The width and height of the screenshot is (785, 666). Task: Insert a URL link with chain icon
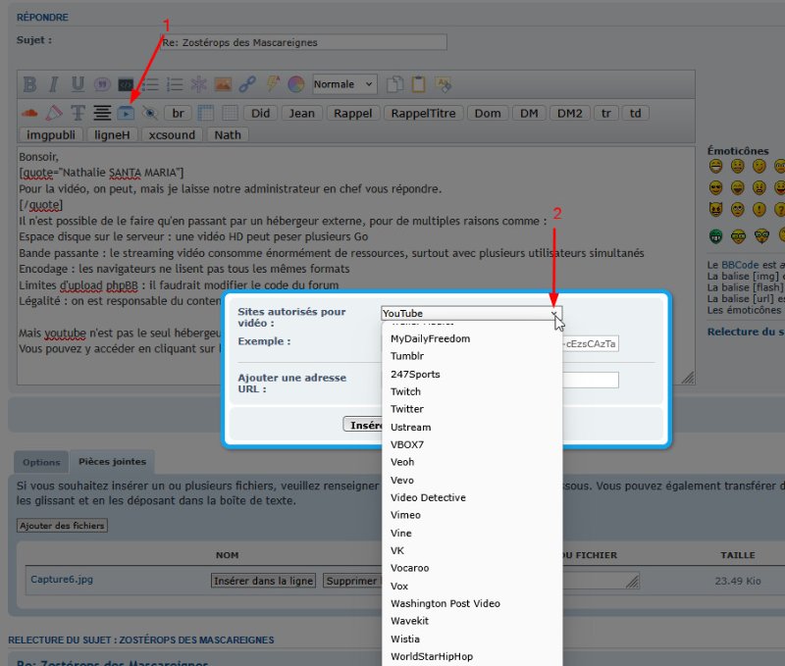[247, 84]
